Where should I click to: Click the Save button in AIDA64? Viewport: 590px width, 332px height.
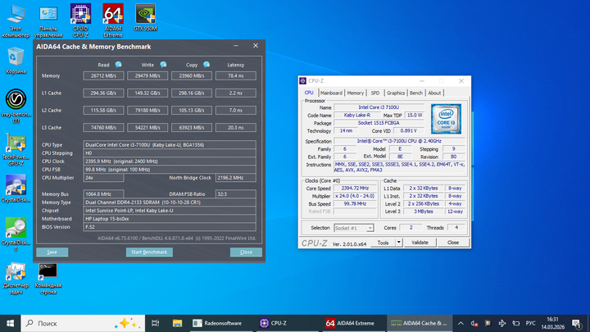click(52, 252)
